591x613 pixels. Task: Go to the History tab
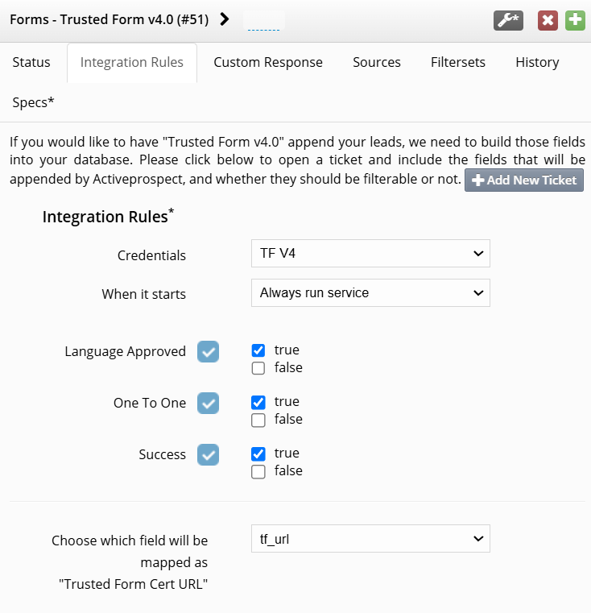pyautogui.click(x=537, y=63)
